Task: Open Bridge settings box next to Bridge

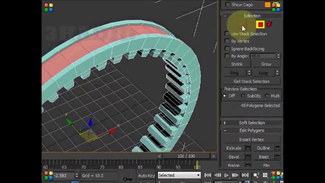Action: (248, 165)
